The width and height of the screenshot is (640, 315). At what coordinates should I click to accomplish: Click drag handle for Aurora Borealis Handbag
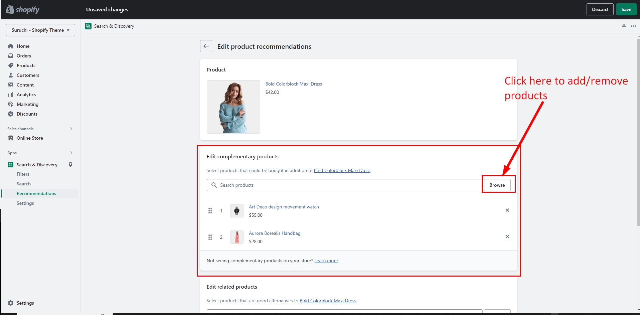210,237
